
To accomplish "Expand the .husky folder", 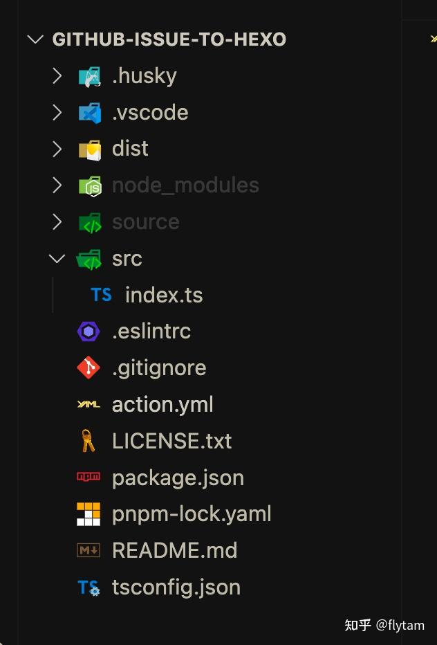I will [57, 75].
